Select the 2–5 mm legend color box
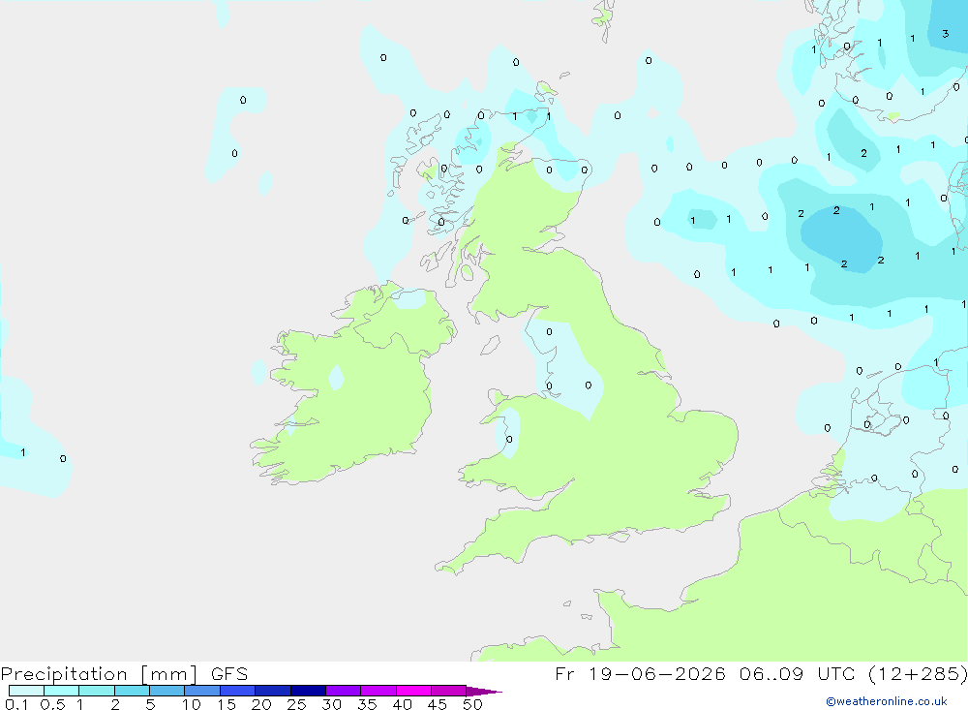The width and height of the screenshot is (968, 710). pos(132,691)
